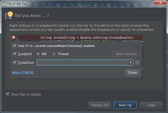Click the Done button
The image size is (168, 113).
[133, 73]
